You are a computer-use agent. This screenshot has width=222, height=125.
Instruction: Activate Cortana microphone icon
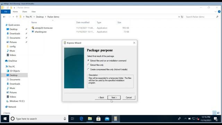pyautogui.click(x=65, y=119)
